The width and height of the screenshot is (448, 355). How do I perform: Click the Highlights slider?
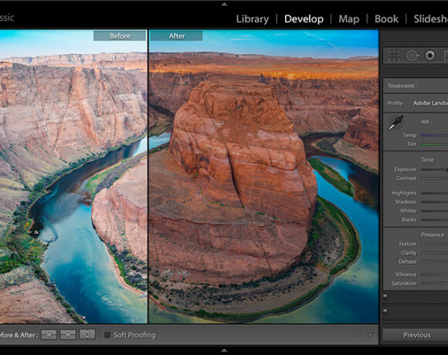(x=435, y=193)
